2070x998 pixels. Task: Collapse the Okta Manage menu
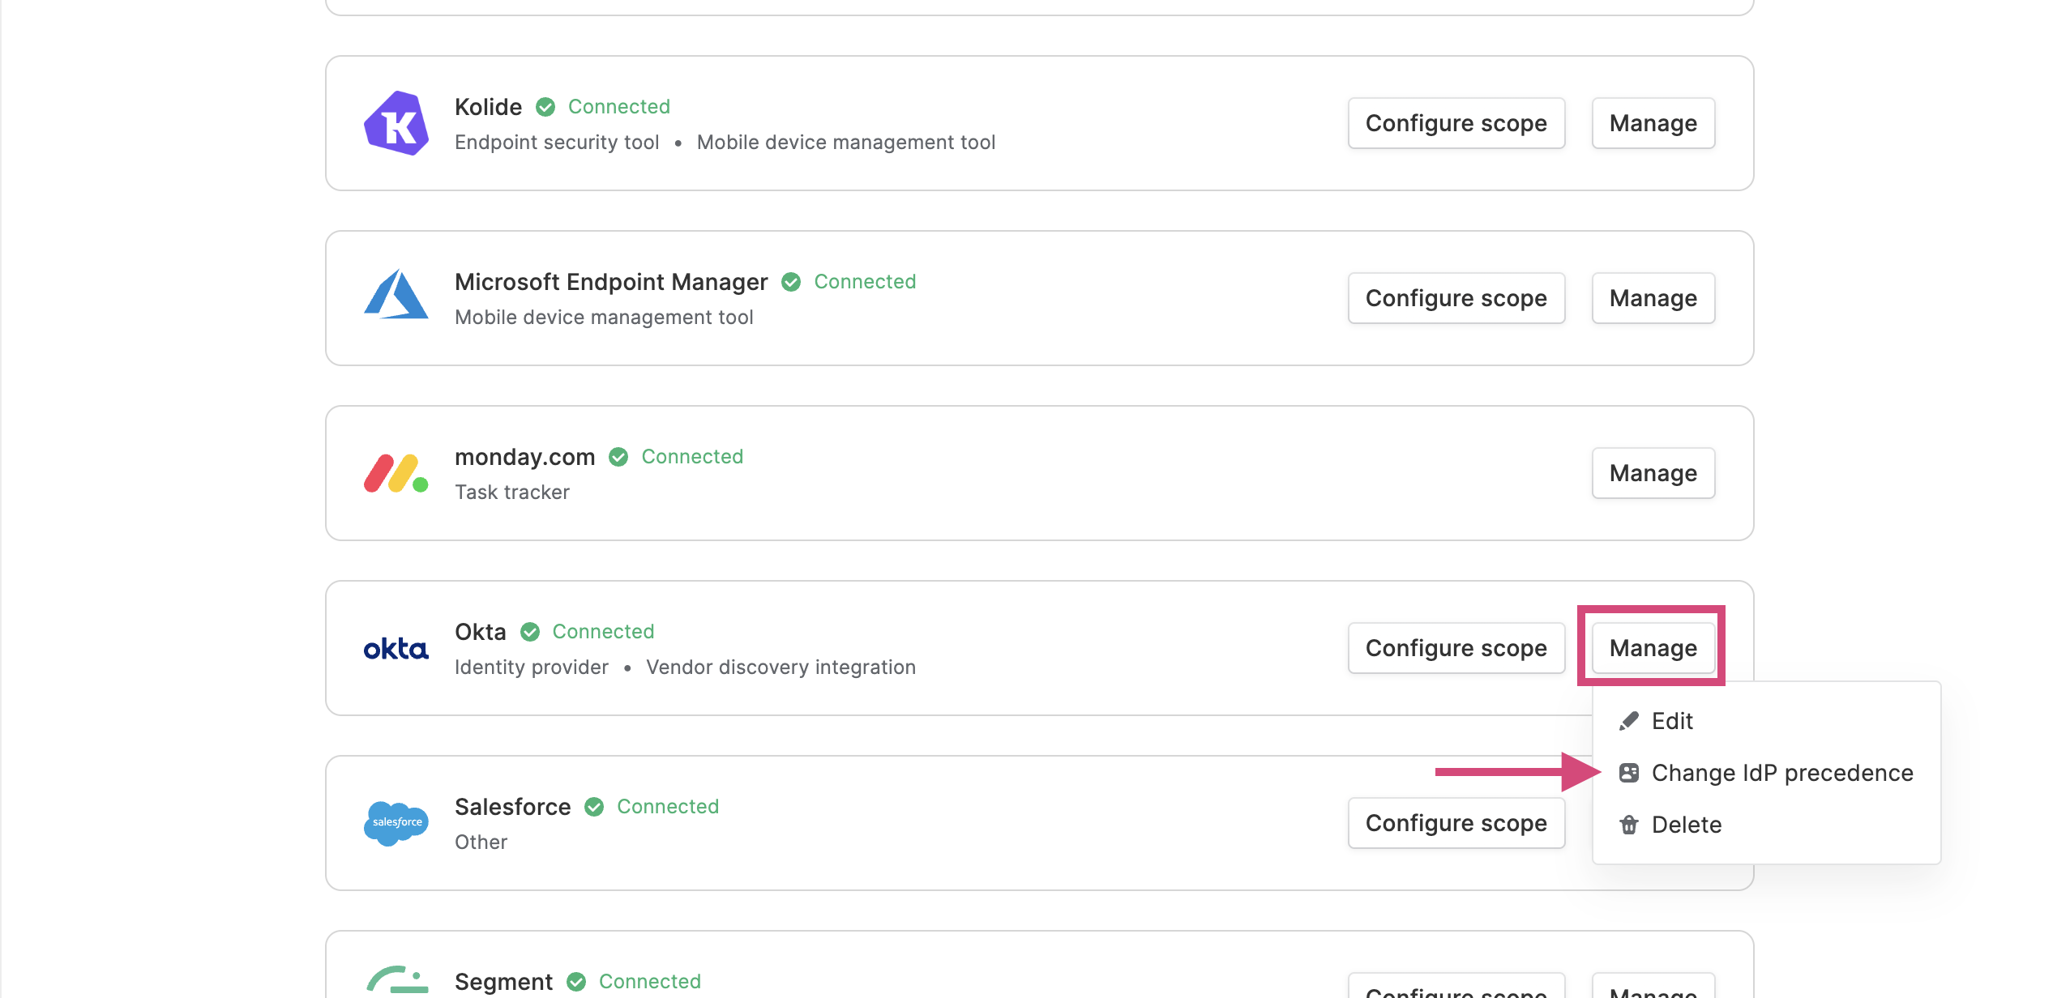[x=1653, y=648]
